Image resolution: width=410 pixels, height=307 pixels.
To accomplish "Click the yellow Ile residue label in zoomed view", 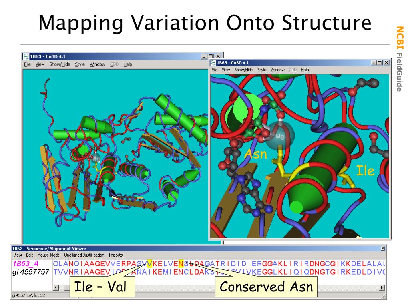I will [x=365, y=171].
